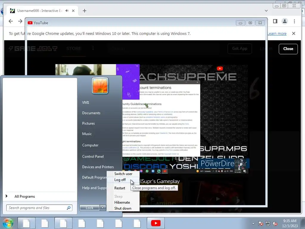Open the YouTube taskbar button
Image resolution: width=305 pixels, height=229 pixels.
(x=155, y=223)
